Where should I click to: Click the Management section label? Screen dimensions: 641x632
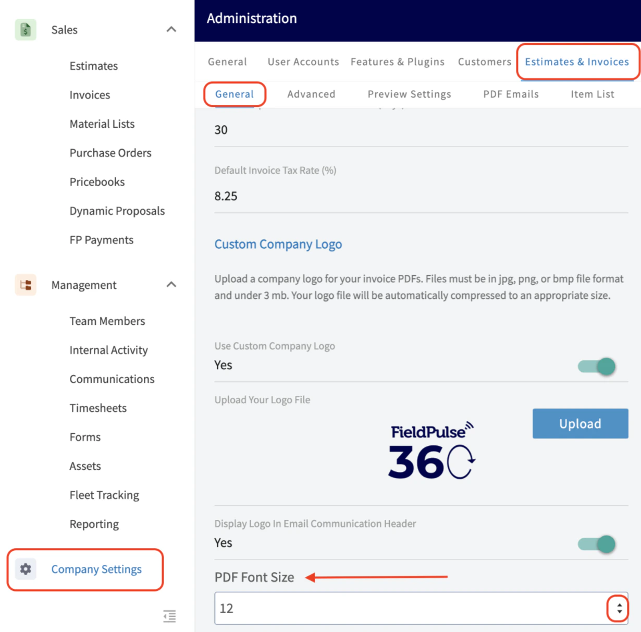84,285
